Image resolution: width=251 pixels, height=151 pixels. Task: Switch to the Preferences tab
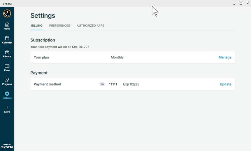[60, 26]
